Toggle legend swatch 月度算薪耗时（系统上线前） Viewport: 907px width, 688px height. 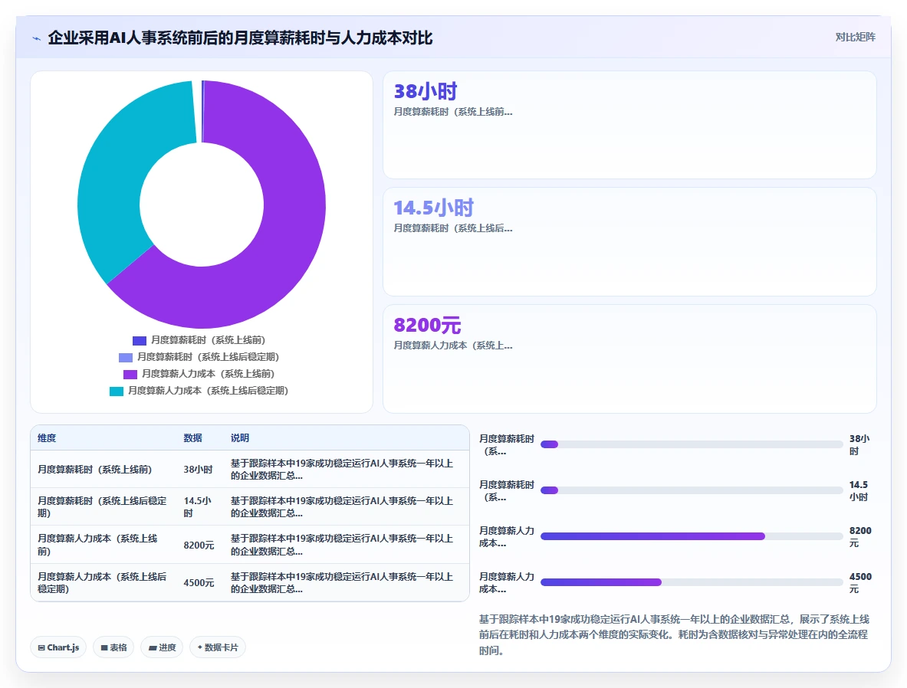140,340
